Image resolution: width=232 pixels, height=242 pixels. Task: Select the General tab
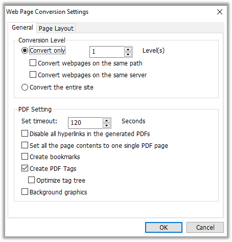pos(22,28)
